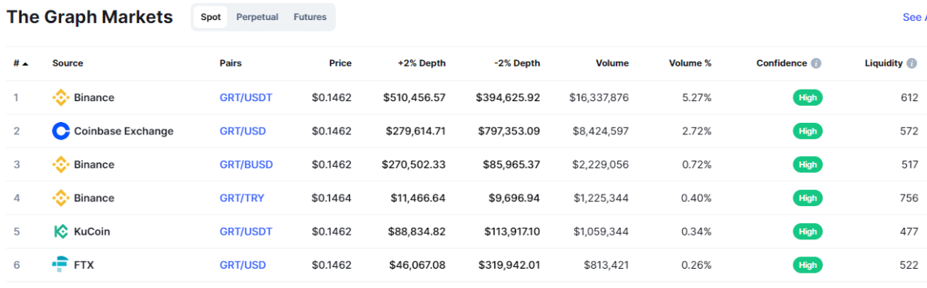Open the GRT/TRY pair link

pyautogui.click(x=242, y=198)
